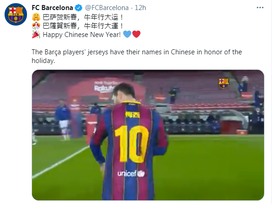Click the unicef logo on the jersey

pyautogui.click(x=131, y=173)
